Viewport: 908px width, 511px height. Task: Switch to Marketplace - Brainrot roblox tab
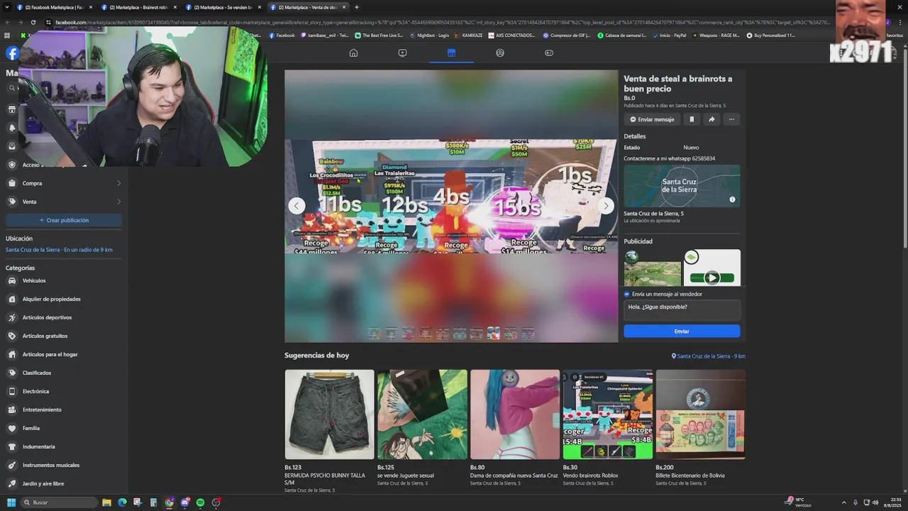139,7
